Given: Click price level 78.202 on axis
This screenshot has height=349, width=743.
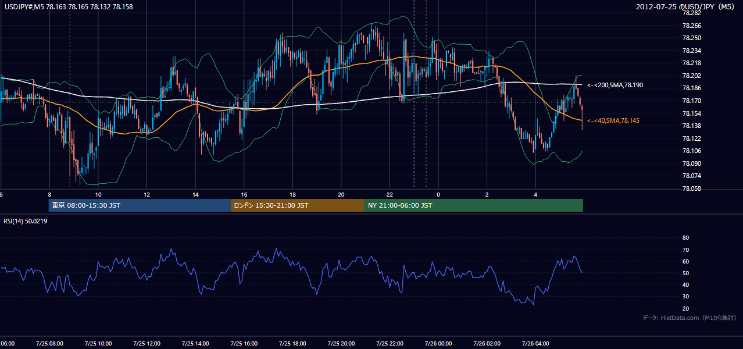Looking at the screenshot, I should coord(692,76).
